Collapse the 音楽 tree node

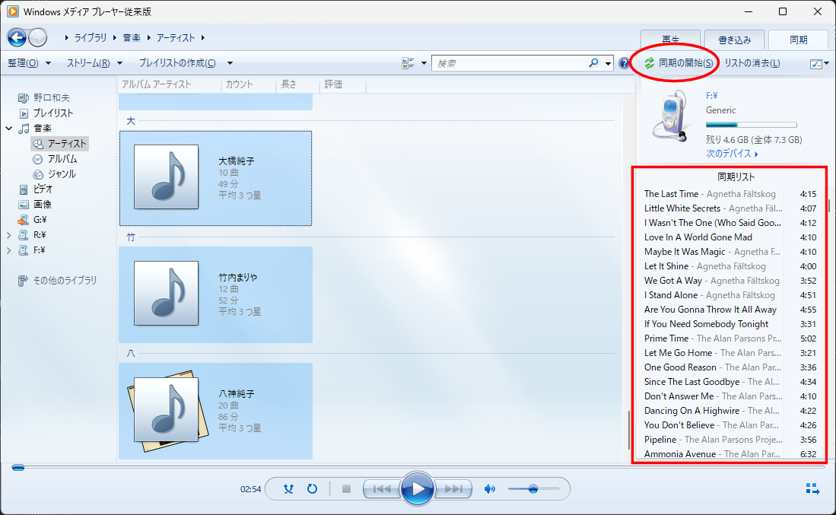[9, 129]
